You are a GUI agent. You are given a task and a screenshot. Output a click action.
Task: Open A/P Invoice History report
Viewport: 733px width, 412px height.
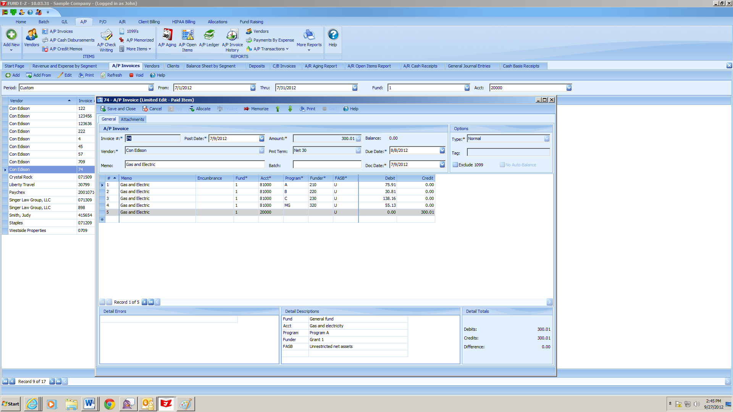[232, 35]
